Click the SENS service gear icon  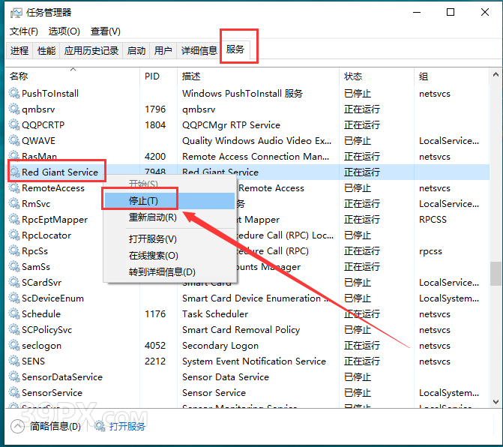[x=13, y=361]
